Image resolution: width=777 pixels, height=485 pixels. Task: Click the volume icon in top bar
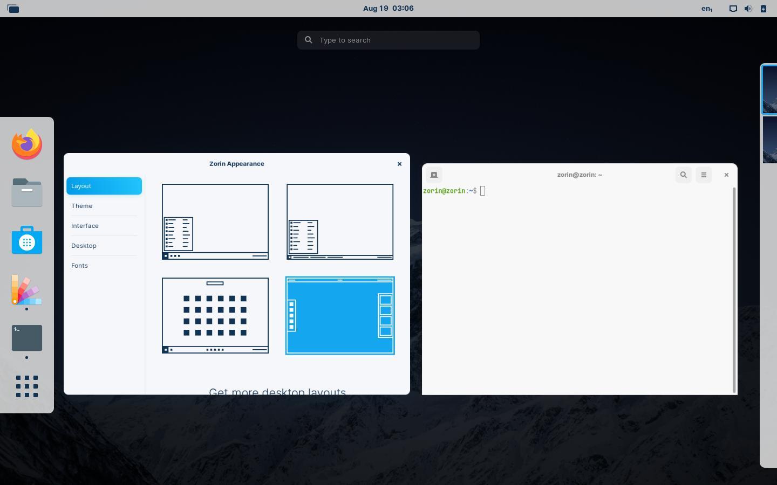point(748,9)
